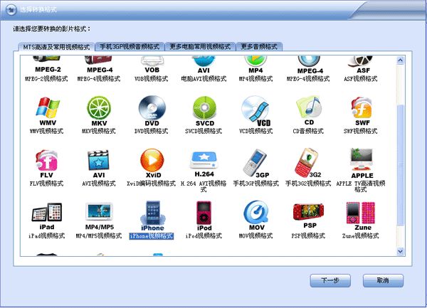Click the vertical scrollbar of format list

[x=399, y=156]
